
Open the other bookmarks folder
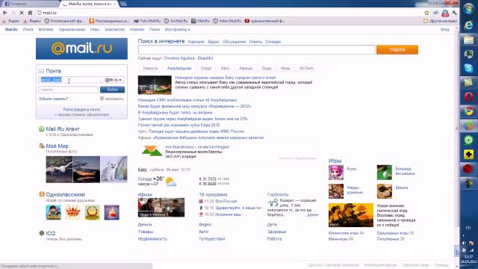[440, 21]
